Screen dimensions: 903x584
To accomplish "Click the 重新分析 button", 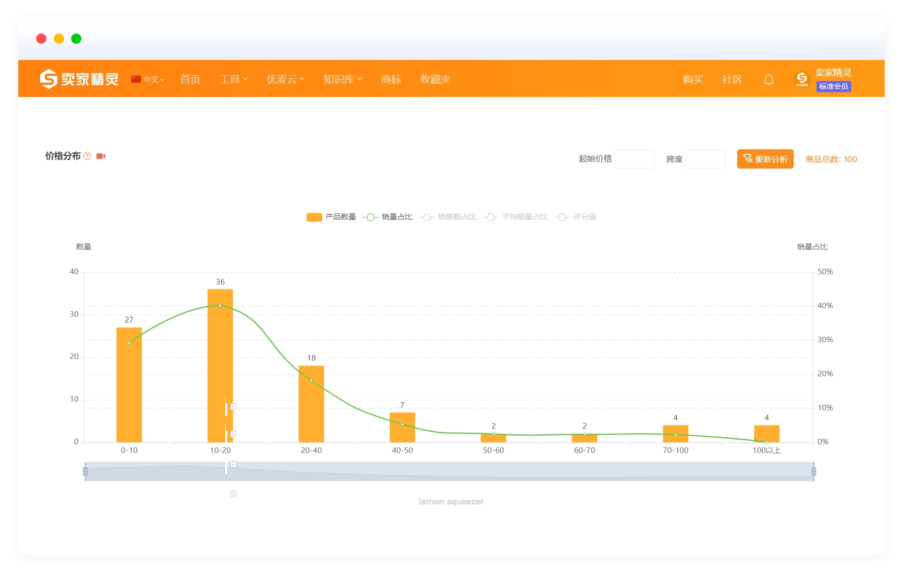I will (x=765, y=159).
